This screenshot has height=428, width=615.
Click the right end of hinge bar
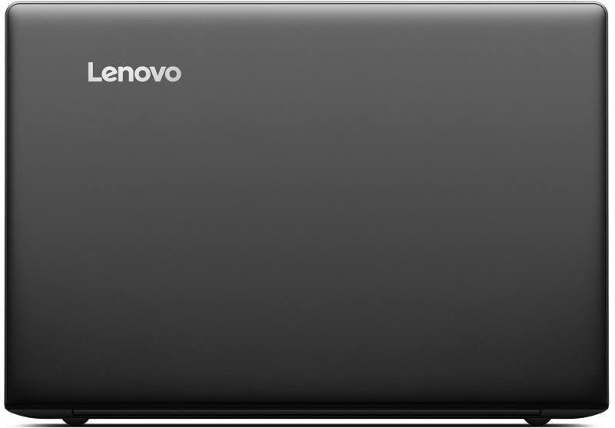tap(537, 413)
